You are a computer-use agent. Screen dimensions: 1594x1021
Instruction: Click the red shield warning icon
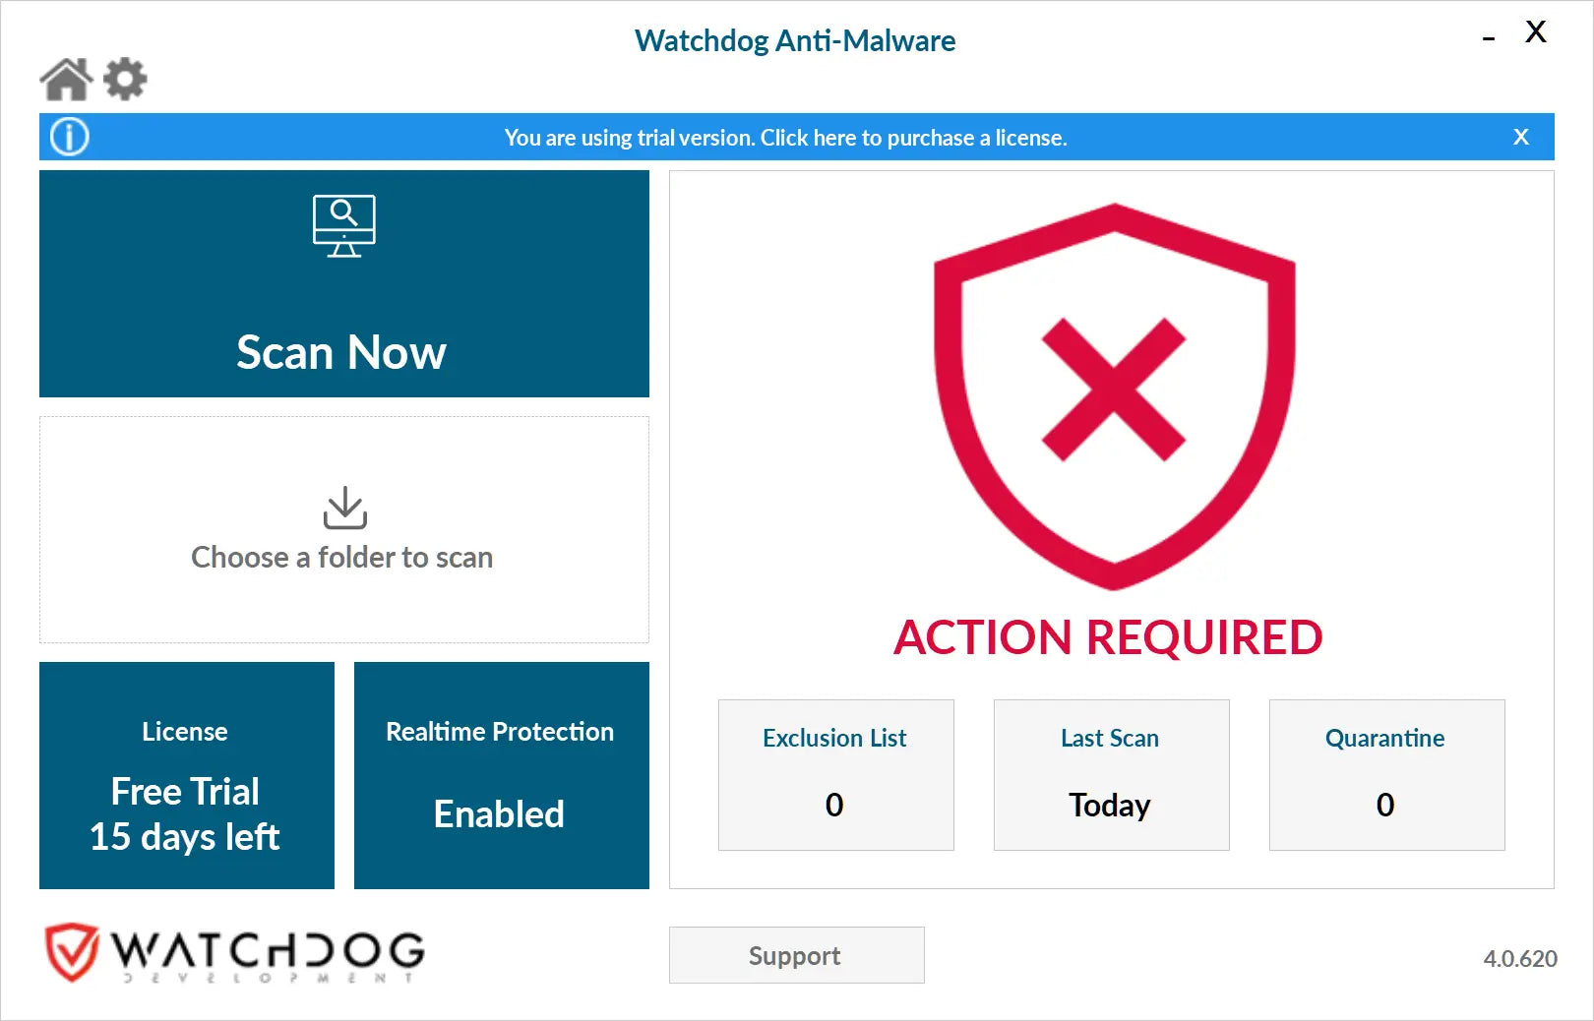point(1114,395)
